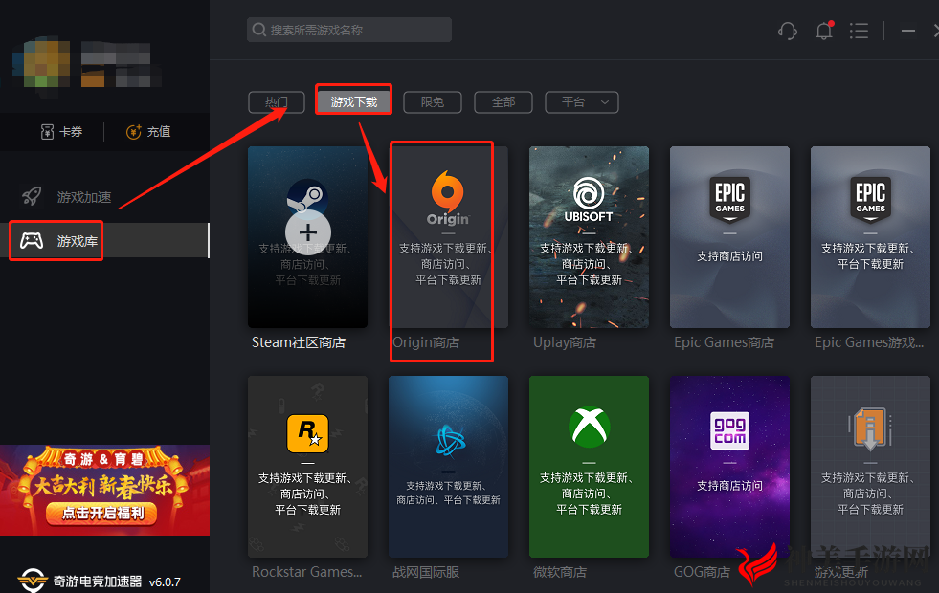Select the 游戏加速 sidebar item
Viewport: 939px width, 593px height.
pos(104,196)
